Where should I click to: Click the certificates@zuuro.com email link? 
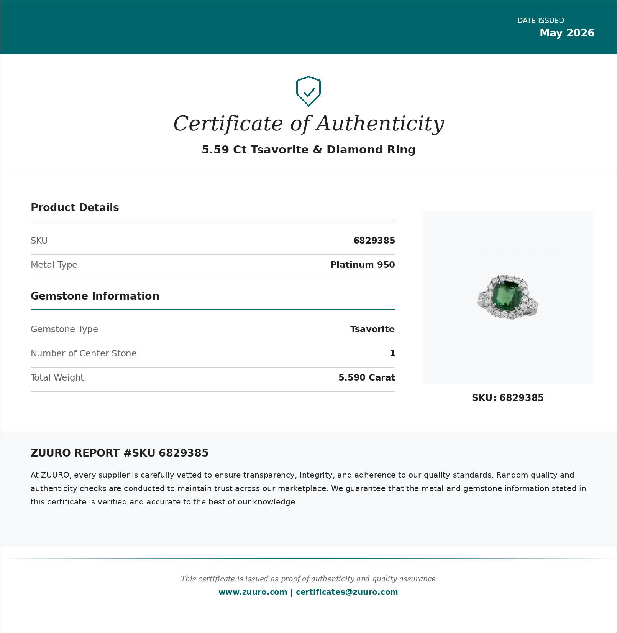tap(347, 592)
